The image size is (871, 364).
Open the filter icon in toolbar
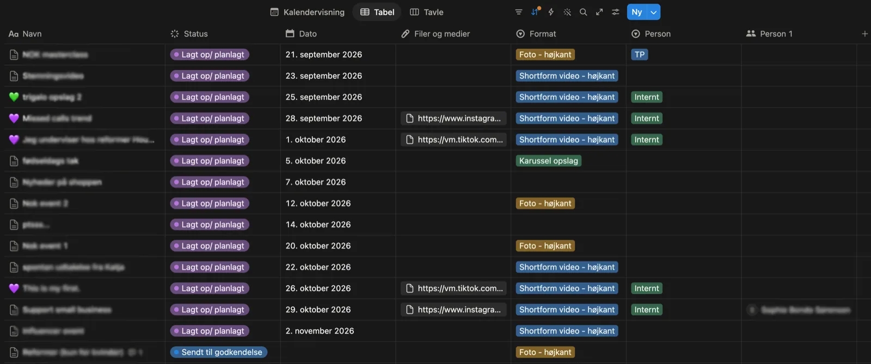518,12
